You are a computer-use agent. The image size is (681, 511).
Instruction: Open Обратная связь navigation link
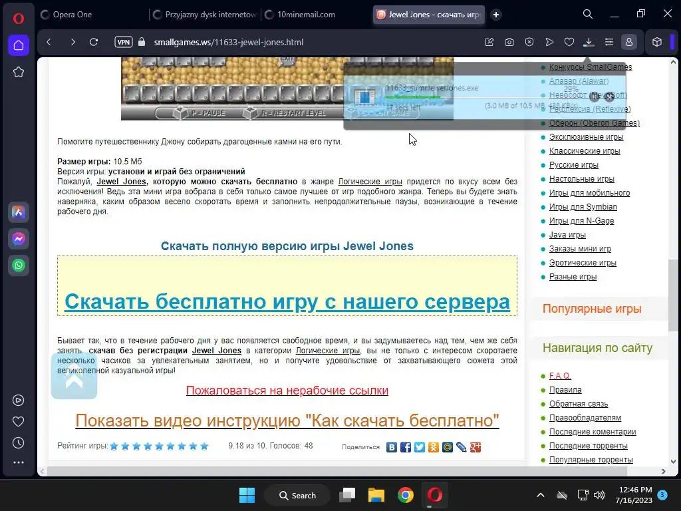(578, 403)
